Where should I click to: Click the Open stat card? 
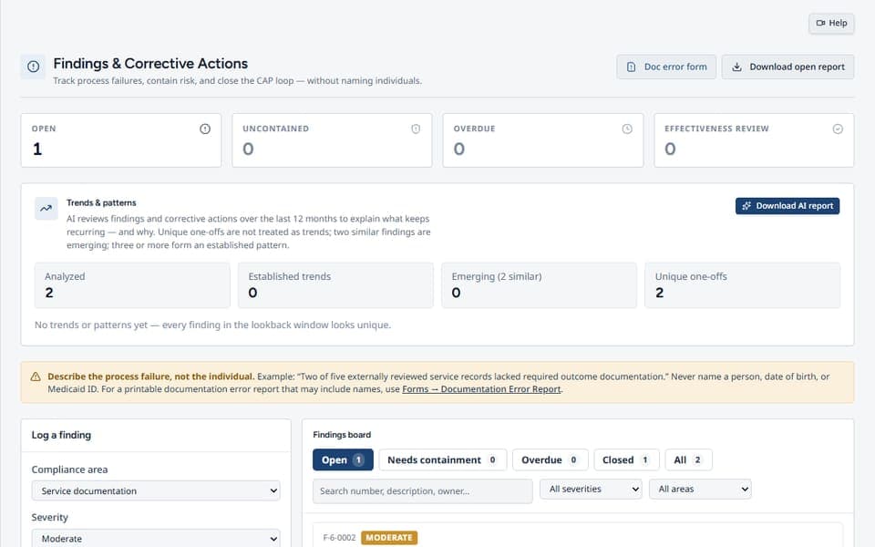121,140
